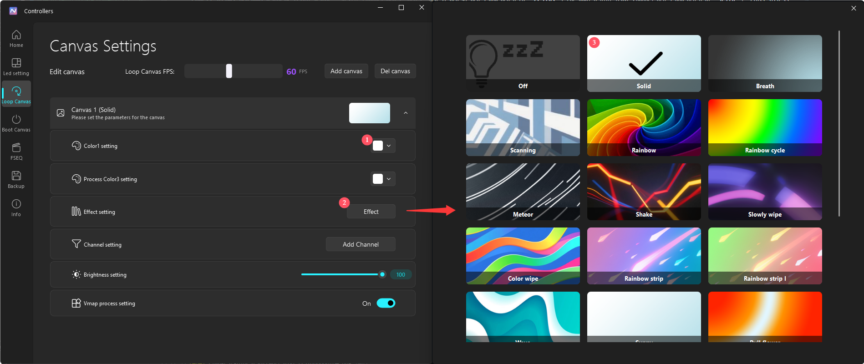The image size is (864, 364).
Task: Open the Process Color3 color dropdown
Action: coord(383,179)
